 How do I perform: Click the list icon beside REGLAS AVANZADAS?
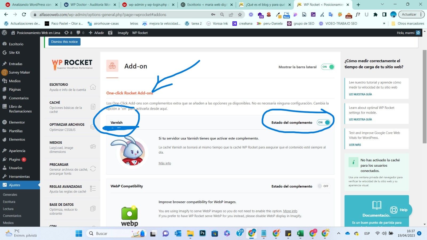pyautogui.click(x=93, y=189)
